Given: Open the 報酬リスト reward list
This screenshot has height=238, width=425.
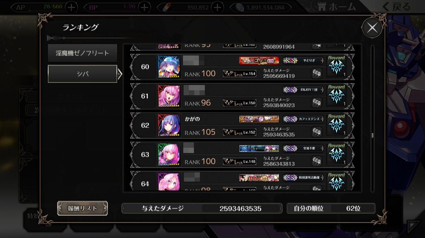Looking at the screenshot, I should point(82,208).
